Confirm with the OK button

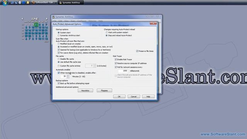tap(119, 97)
